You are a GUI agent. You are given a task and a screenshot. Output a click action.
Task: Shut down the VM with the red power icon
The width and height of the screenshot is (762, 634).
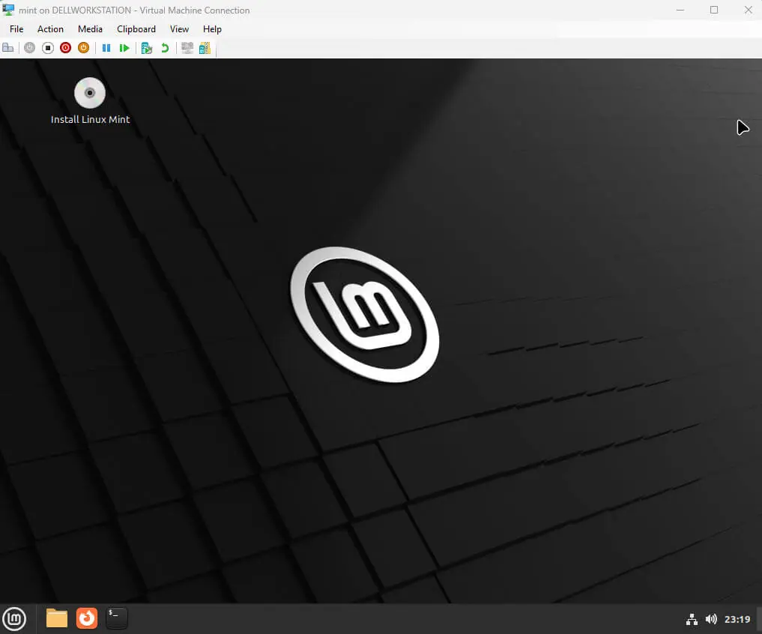pos(66,48)
